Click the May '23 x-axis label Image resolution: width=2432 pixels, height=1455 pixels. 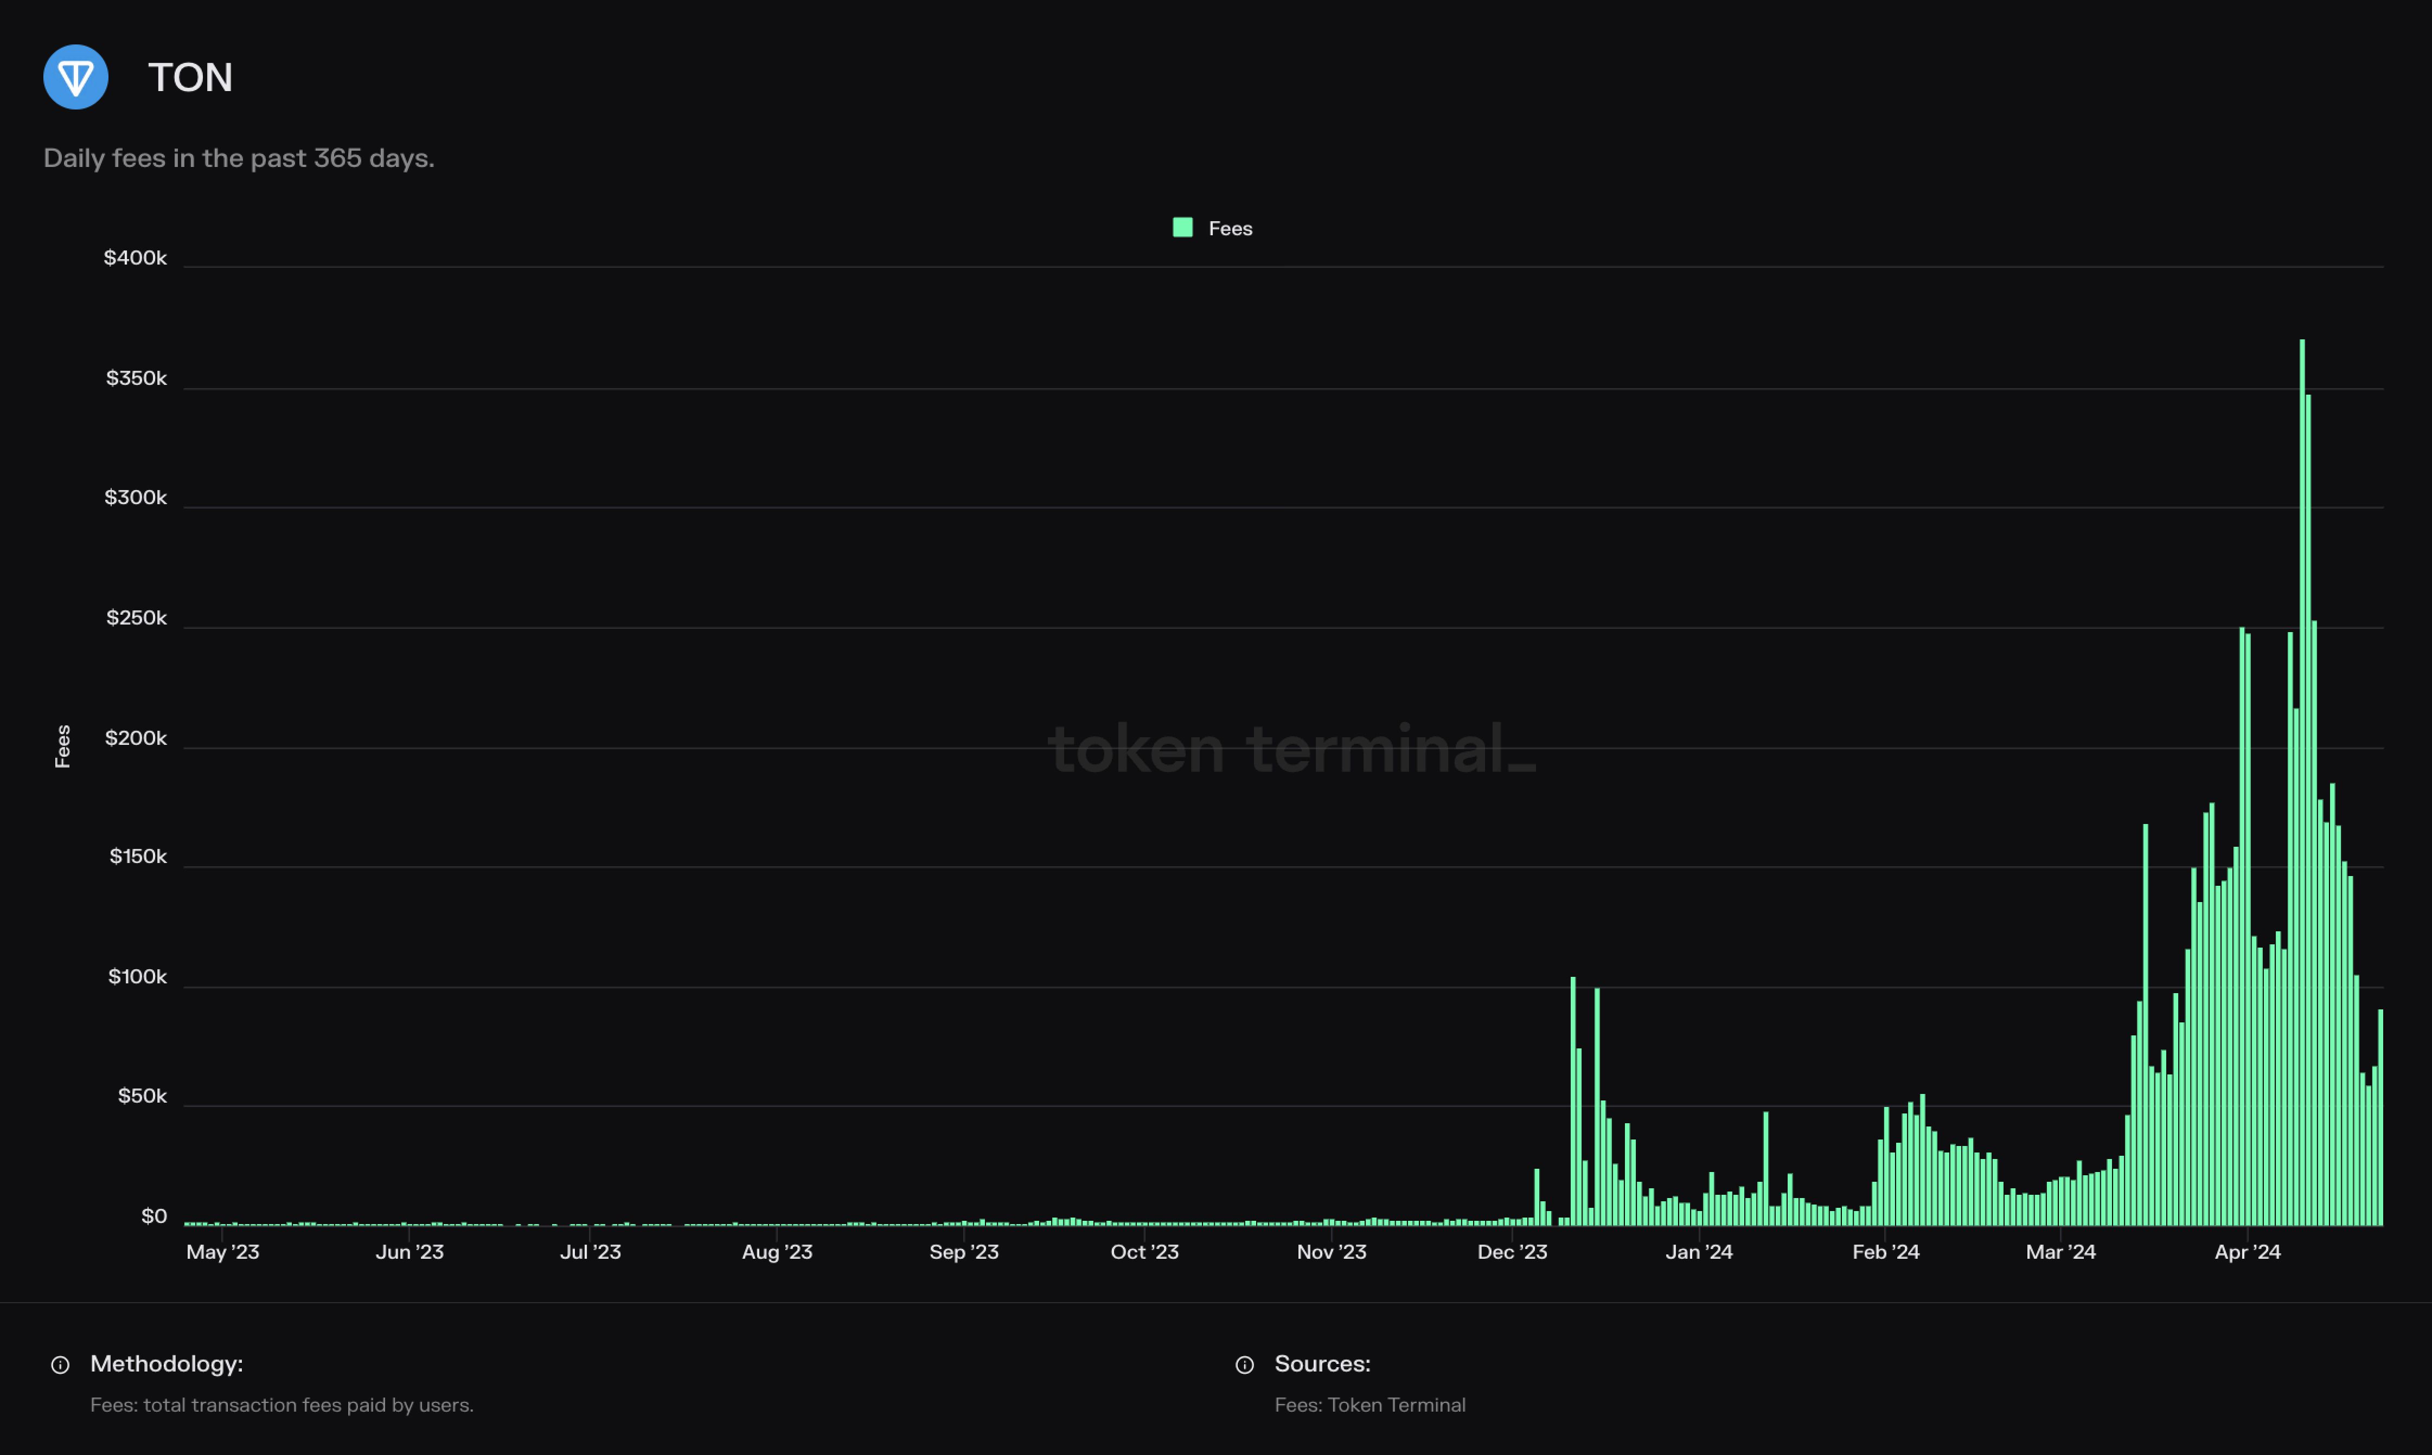tap(222, 1252)
